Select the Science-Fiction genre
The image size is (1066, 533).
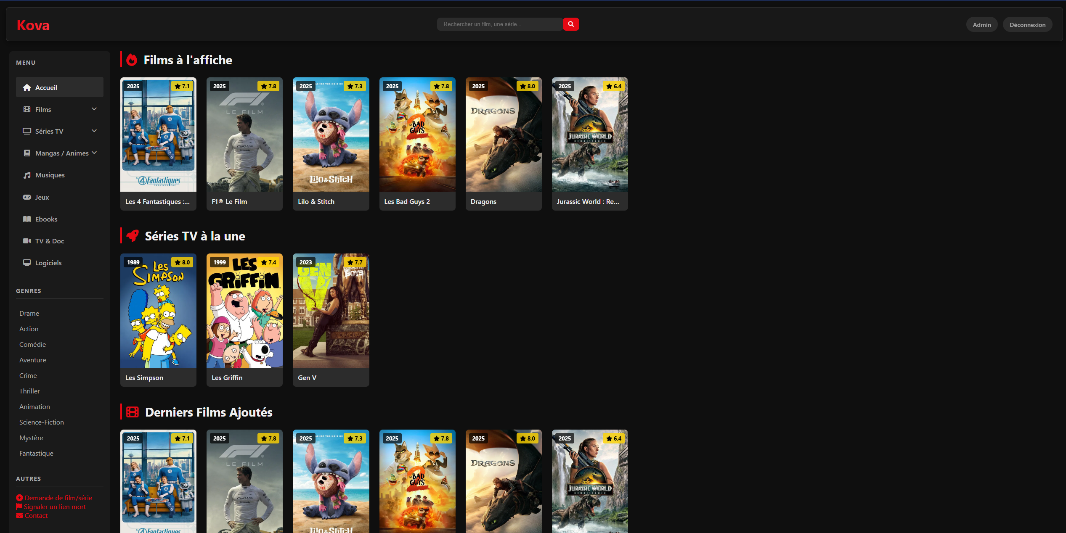[41, 422]
